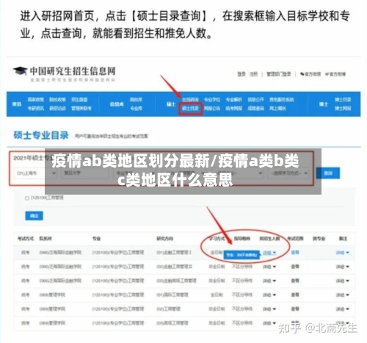The height and width of the screenshot is (343, 367).
Task: Open 信息公开 in the 硕士 menu
Action: tap(255, 100)
